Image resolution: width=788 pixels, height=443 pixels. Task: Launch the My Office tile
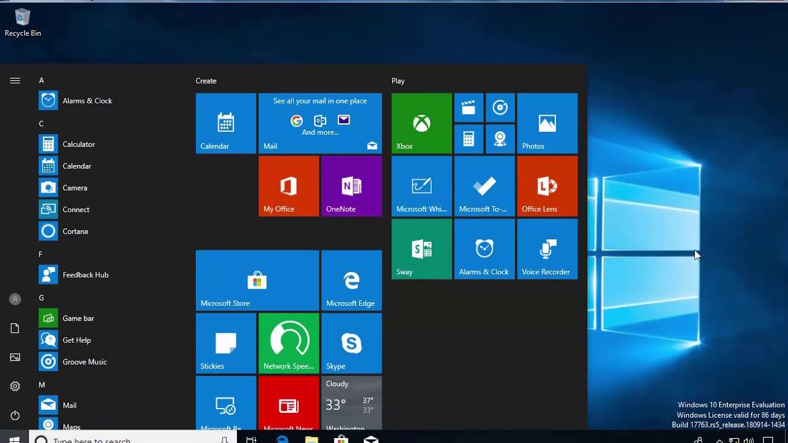click(x=289, y=186)
